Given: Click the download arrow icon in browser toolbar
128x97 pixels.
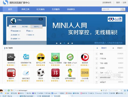Looking at the screenshot, I should 125,90.
